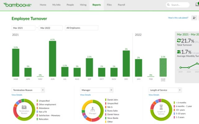Image resolution: width=199 pixels, height=124 pixels.
Task: Click the Search input field
Action: pos(178,5)
